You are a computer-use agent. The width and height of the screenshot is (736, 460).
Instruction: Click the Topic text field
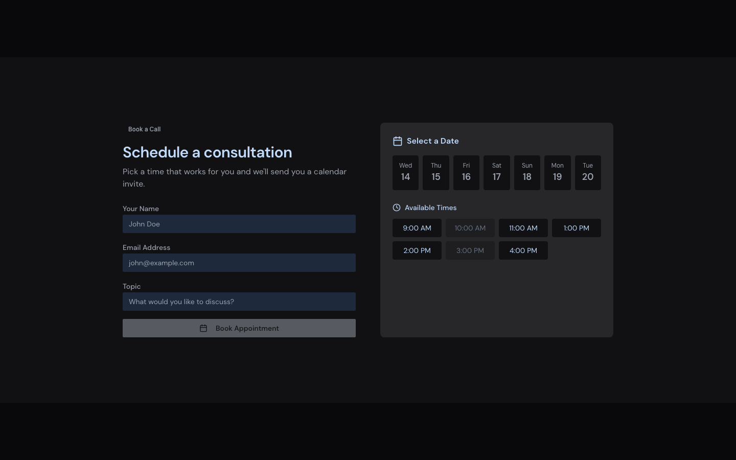coord(239,302)
